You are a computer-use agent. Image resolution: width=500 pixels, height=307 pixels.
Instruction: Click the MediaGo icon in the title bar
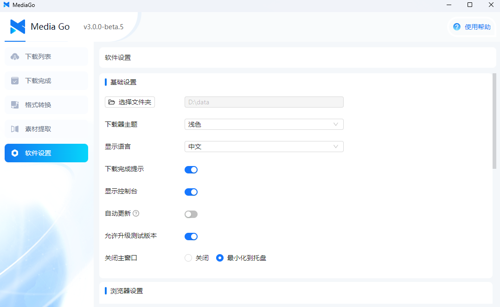(x=6, y=5)
